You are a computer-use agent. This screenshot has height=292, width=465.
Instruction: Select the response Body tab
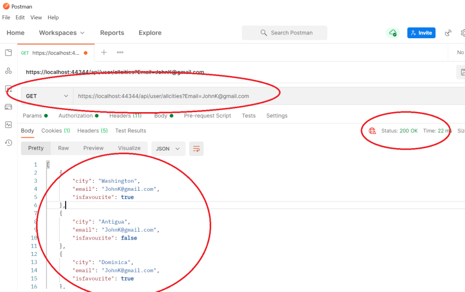(27, 131)
